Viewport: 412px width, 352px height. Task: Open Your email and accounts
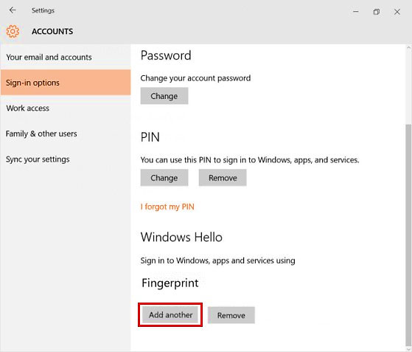click(66, 57)
